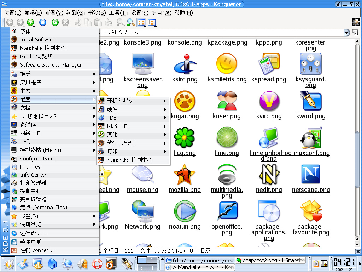
Task: Click the panel clock display
Action: coord(344,262)
